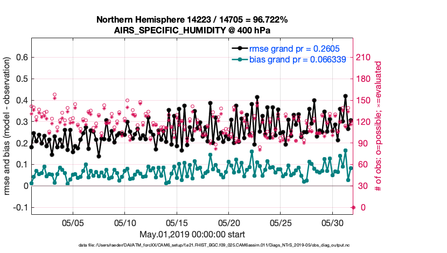Click the 05/20 x-axis tick label

coord(229,222)
